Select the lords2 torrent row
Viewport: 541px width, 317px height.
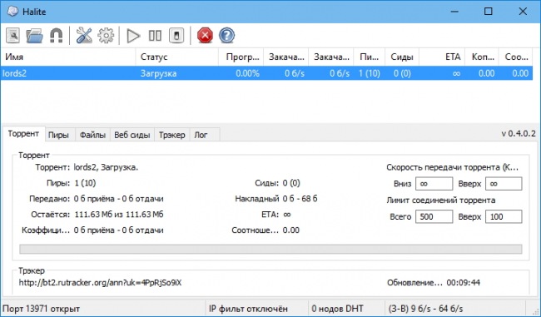266,73
